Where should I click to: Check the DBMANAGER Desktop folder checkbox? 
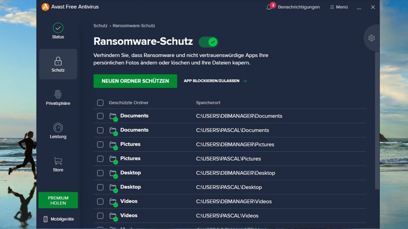pos(100,173)
